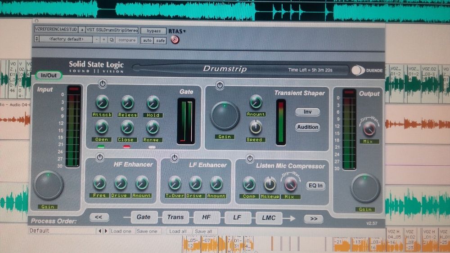Image resolution: width=450 pixels, height=253 pixels.
Task: Click the Transient Shaper Amount knob
Action: click(x=256, y=102)
